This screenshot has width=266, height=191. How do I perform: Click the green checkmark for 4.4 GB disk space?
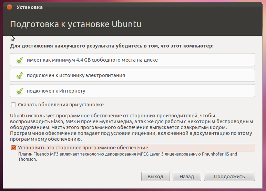point(20,60)
